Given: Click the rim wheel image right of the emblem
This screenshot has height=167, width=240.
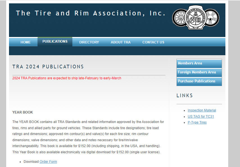Looking at the screenshot, I should pos(212,19).
